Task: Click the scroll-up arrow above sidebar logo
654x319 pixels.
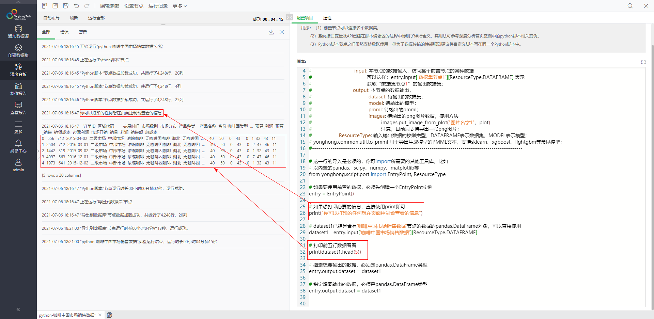Action: [18, 2]
